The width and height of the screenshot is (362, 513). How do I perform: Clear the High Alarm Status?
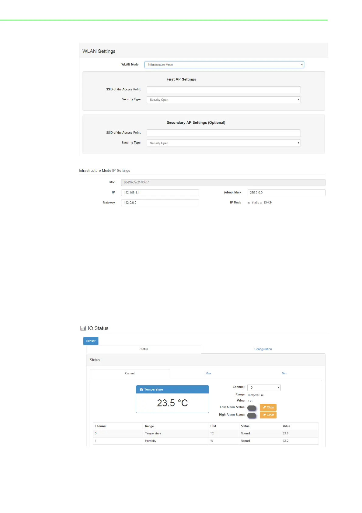pyautogui.click(x=268, y=415)
